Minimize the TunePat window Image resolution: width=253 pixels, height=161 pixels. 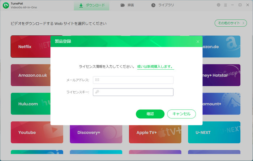[232, 5]
